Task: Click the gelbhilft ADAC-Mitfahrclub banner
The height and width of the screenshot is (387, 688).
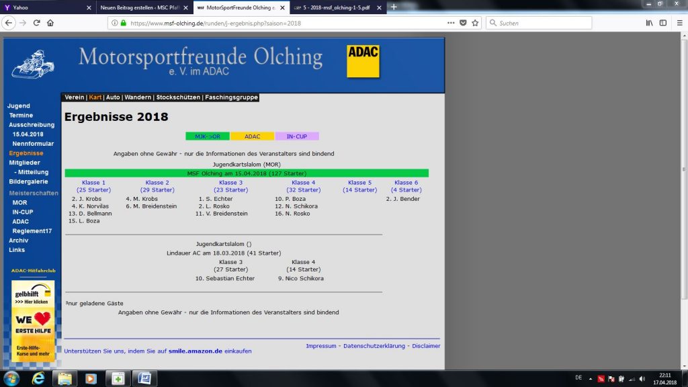Action: point(33,294)
